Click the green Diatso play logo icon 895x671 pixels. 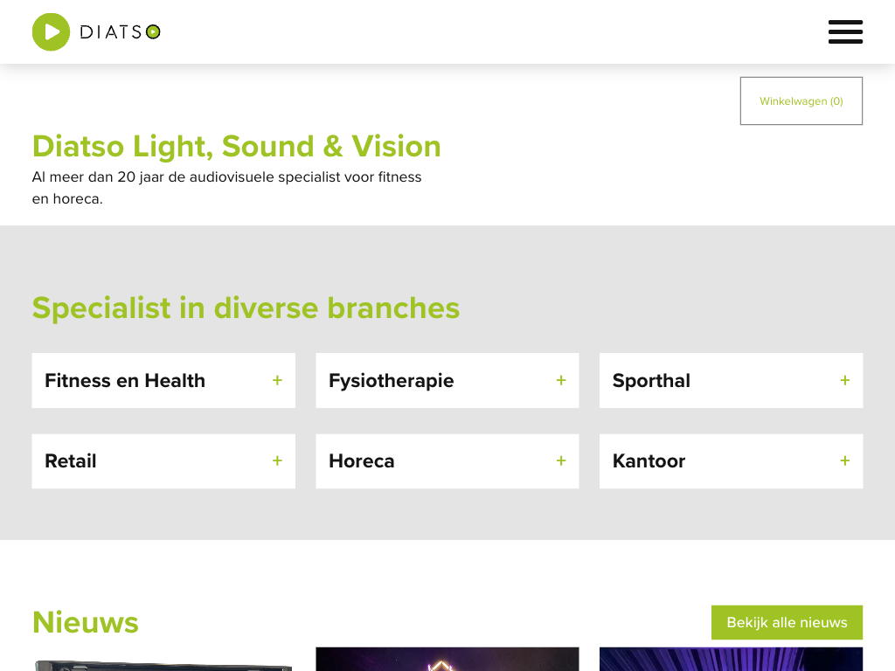click(51, 32)
